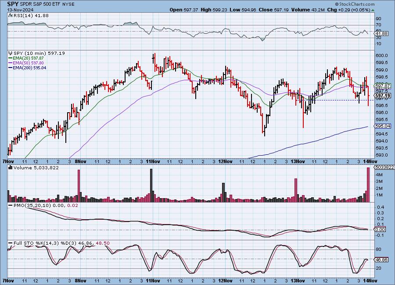Click the Chg +0.29 (+0.05%) value
The image size is (395, 285).
tap(348, 10)
